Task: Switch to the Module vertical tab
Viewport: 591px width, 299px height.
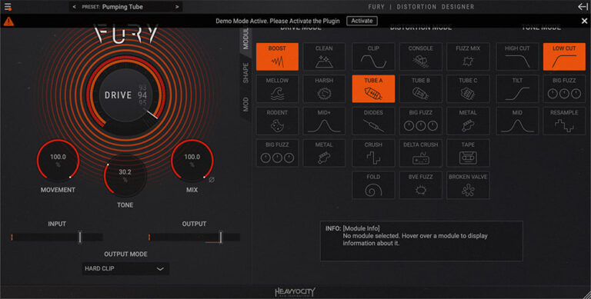Action: coord(245,38)
